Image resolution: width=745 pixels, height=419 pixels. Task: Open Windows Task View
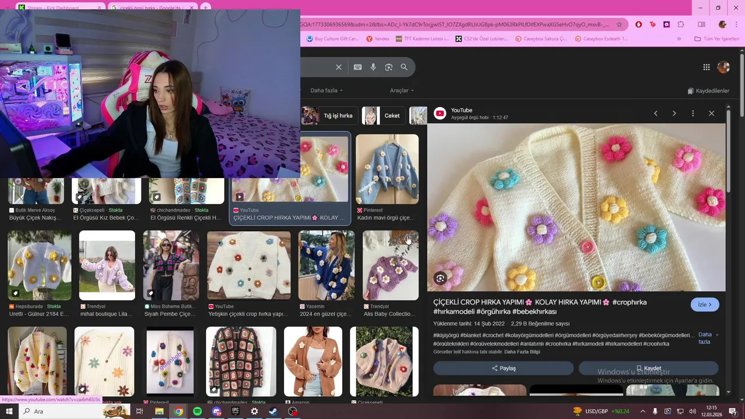pyautogui.click(x=140, y=411)
